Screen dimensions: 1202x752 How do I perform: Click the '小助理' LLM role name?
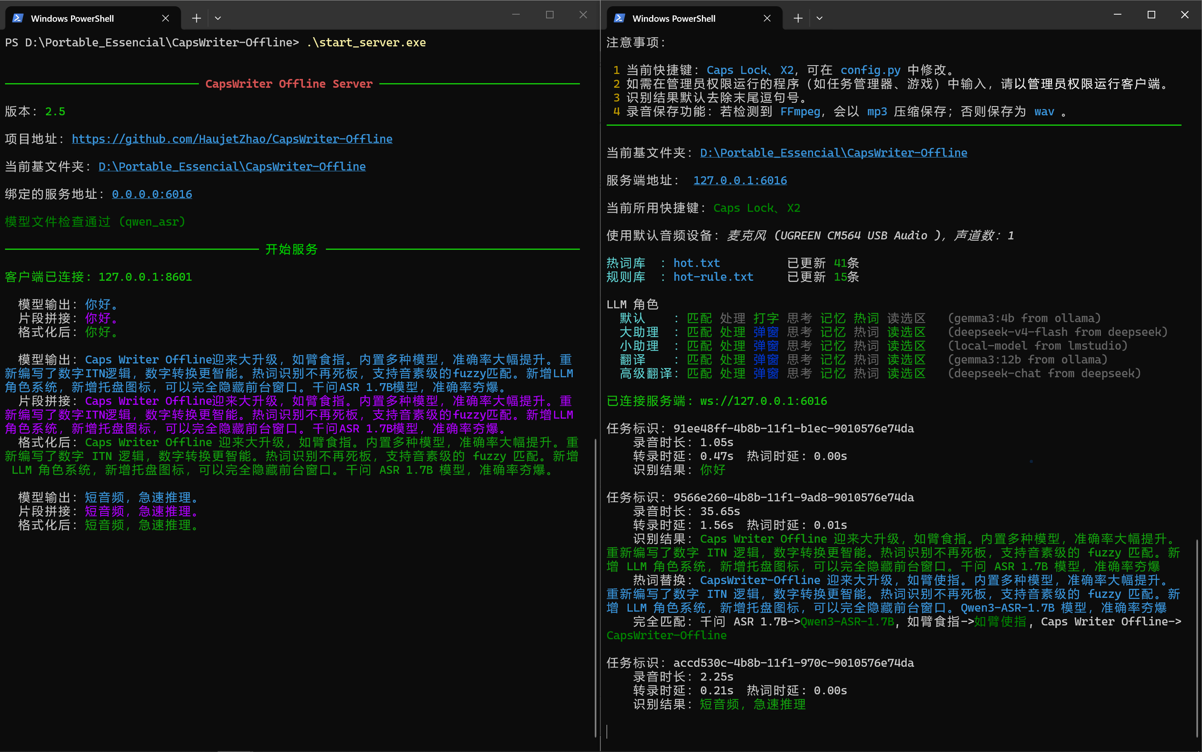tap(639, 346)
